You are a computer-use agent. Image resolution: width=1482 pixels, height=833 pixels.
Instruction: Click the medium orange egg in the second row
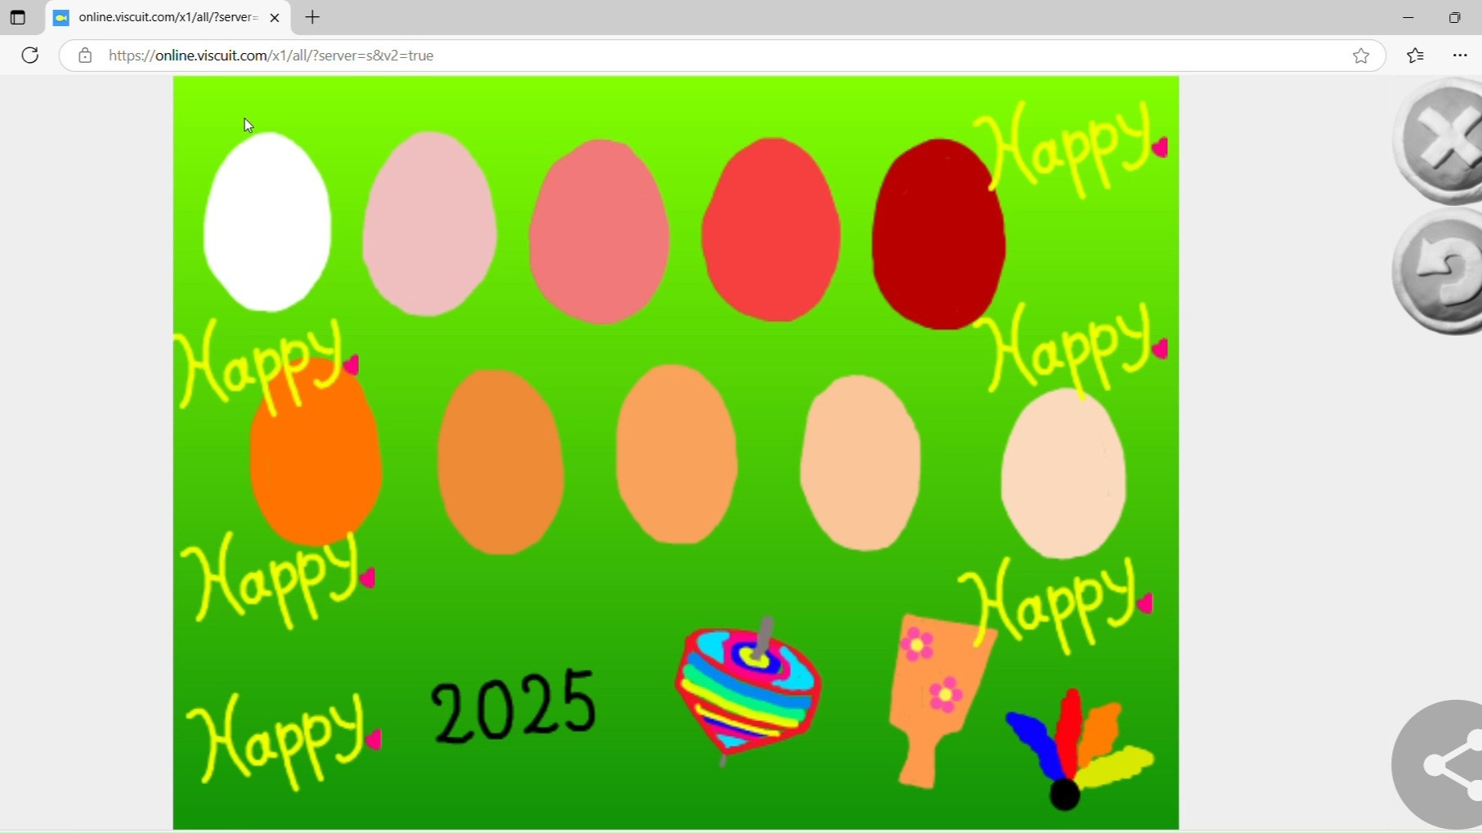tap(500, 462)
